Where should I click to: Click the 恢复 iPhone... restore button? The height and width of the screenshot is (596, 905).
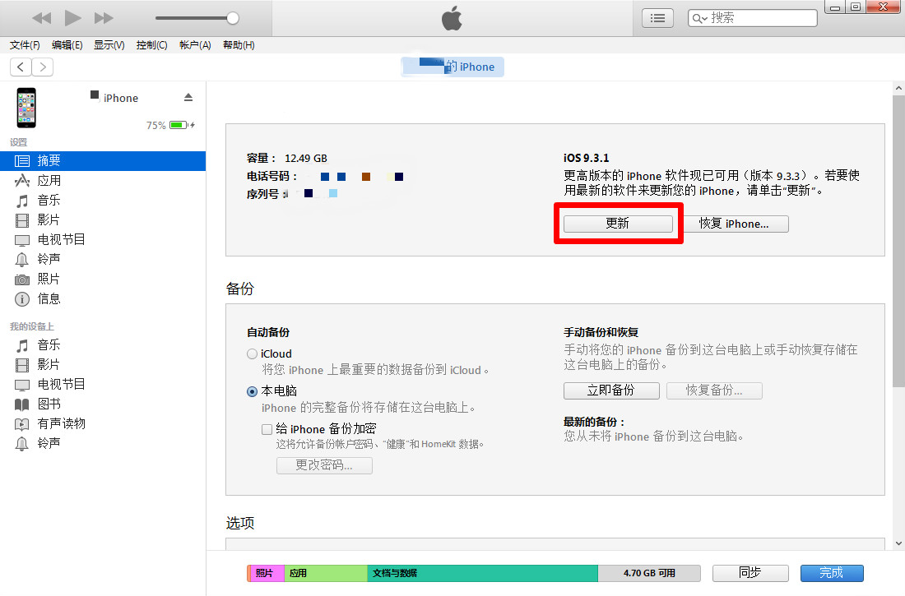click(x=734, y=224)
